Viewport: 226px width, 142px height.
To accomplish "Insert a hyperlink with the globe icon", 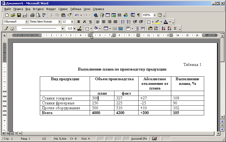I will (96, 15).
